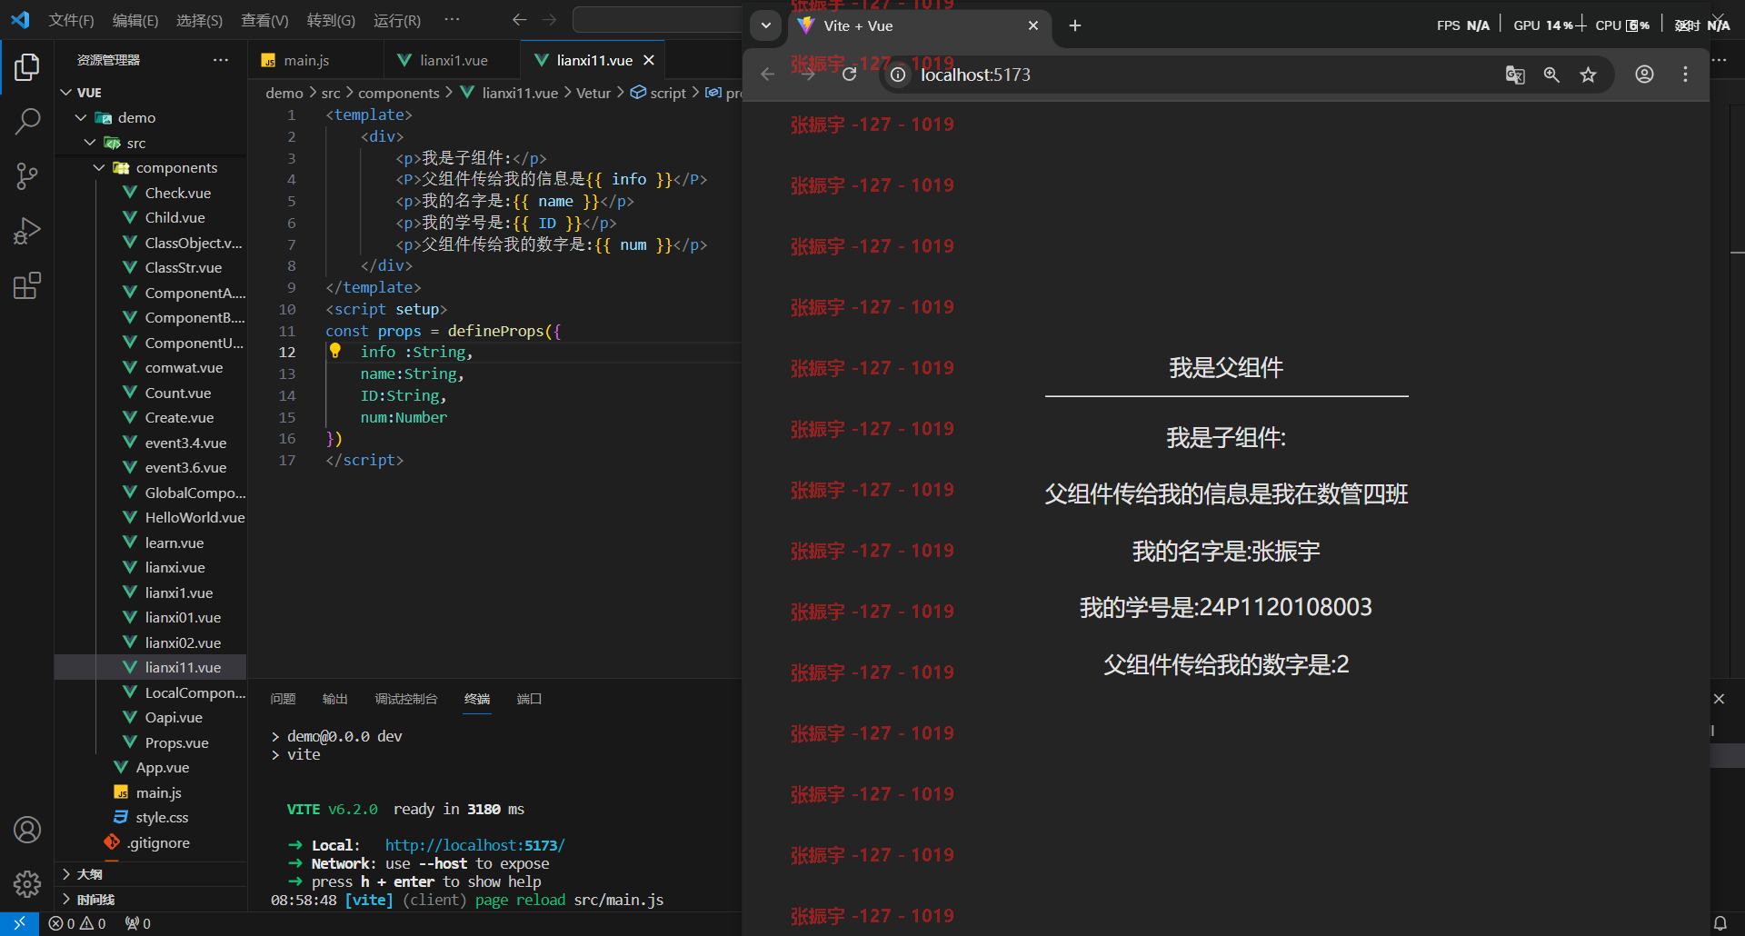The width and height of the screenshot is (1745, 936).
Task: Open a new browser tab
Action: 1075,25
